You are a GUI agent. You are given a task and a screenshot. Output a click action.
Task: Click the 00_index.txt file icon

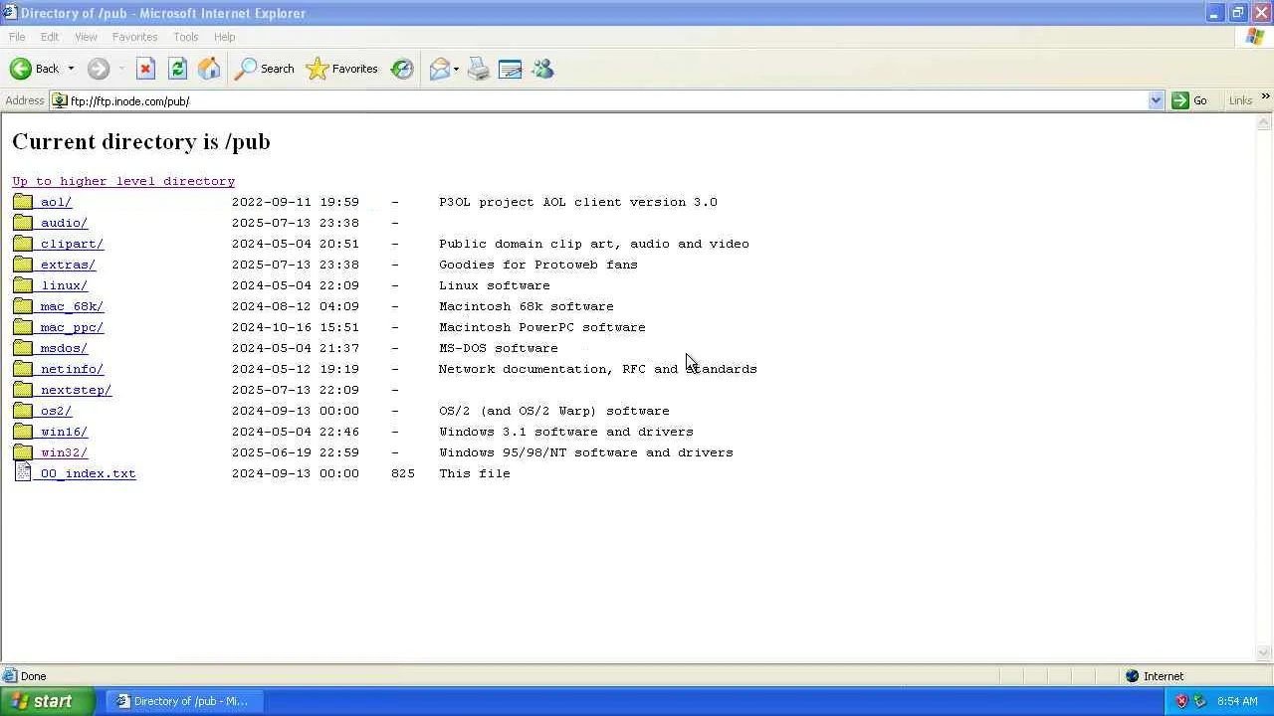tap(23, 473)
